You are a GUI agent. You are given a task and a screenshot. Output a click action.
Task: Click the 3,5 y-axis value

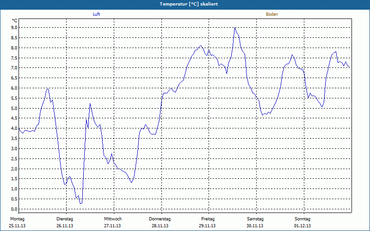pyautogui.click(x=14, y=139)
